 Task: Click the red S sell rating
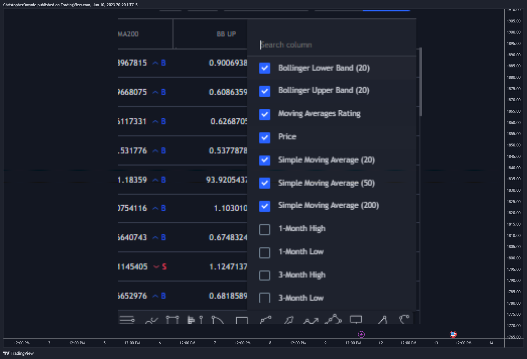coord(164,267)
